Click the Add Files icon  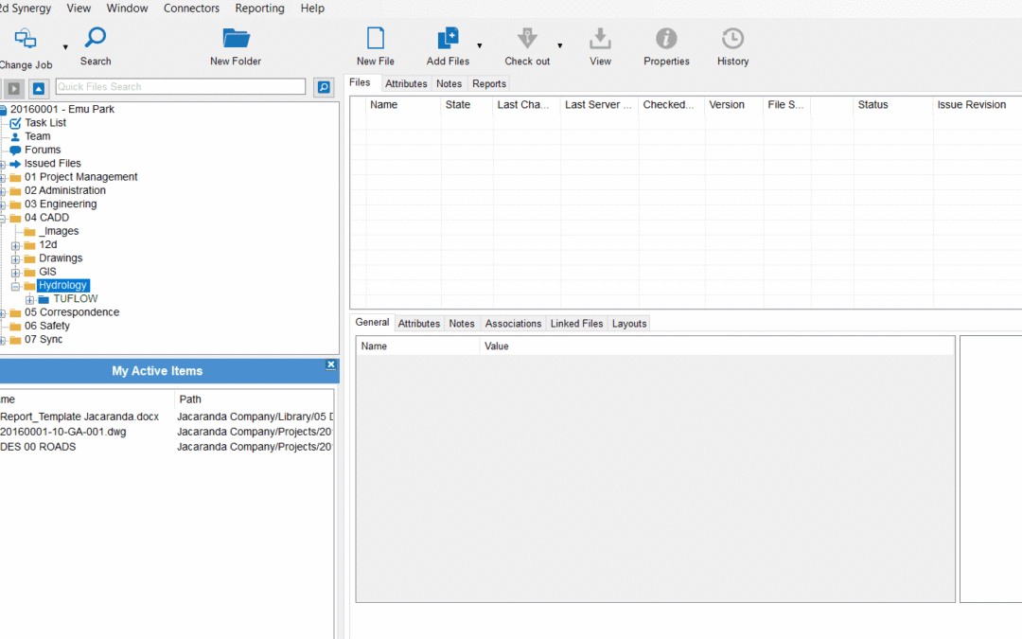click(x=448, y=39)
